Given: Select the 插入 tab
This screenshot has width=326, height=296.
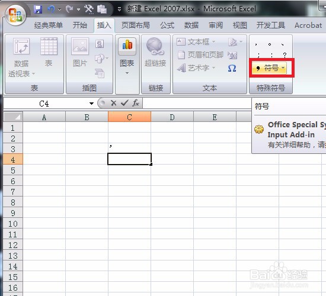Looking at the screenshot, I should point(104,25).
